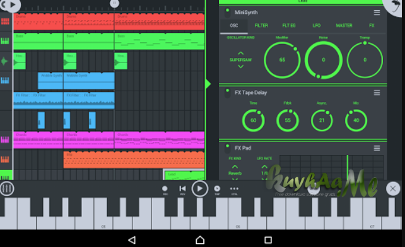The image size is (405, 247).
Task: Click the rewind REV icon
Action: coord(182,190)
